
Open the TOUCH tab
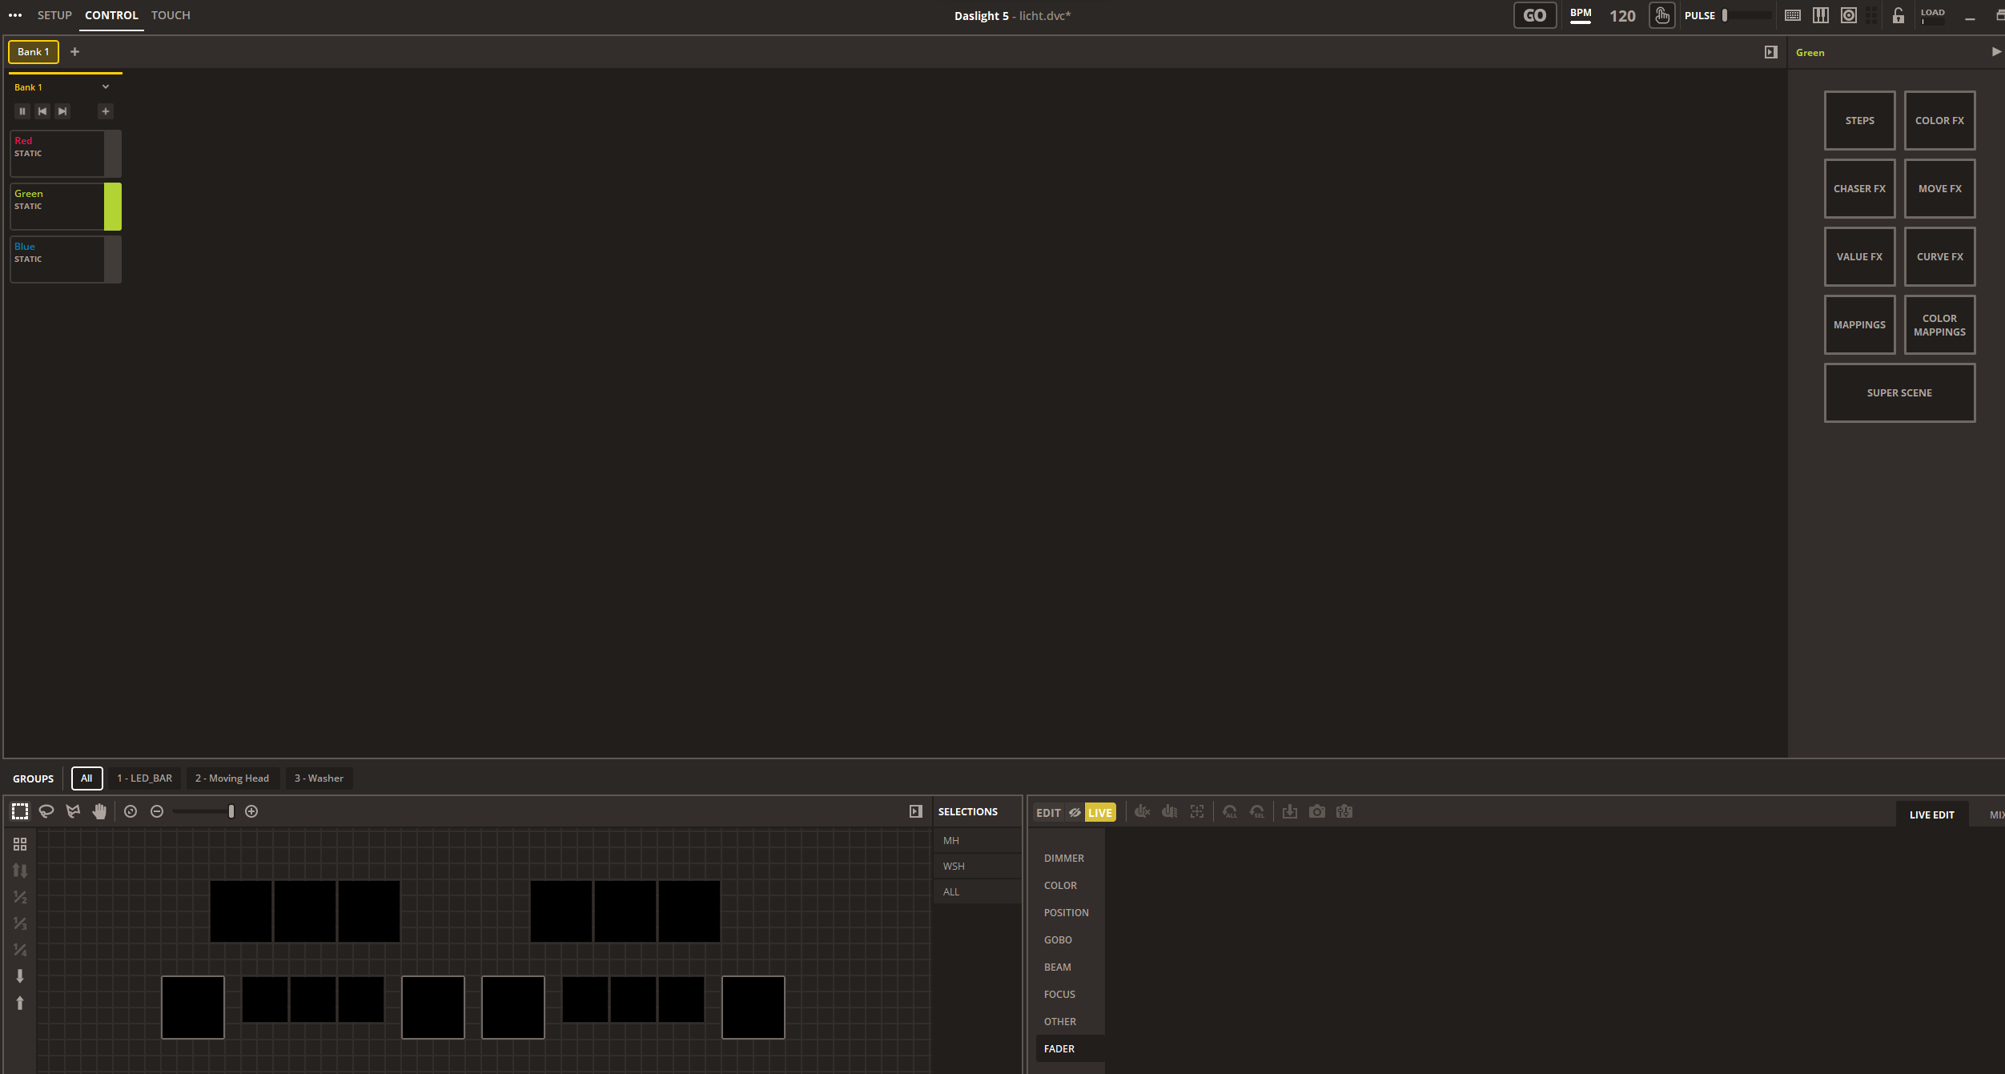pos(171,15)
